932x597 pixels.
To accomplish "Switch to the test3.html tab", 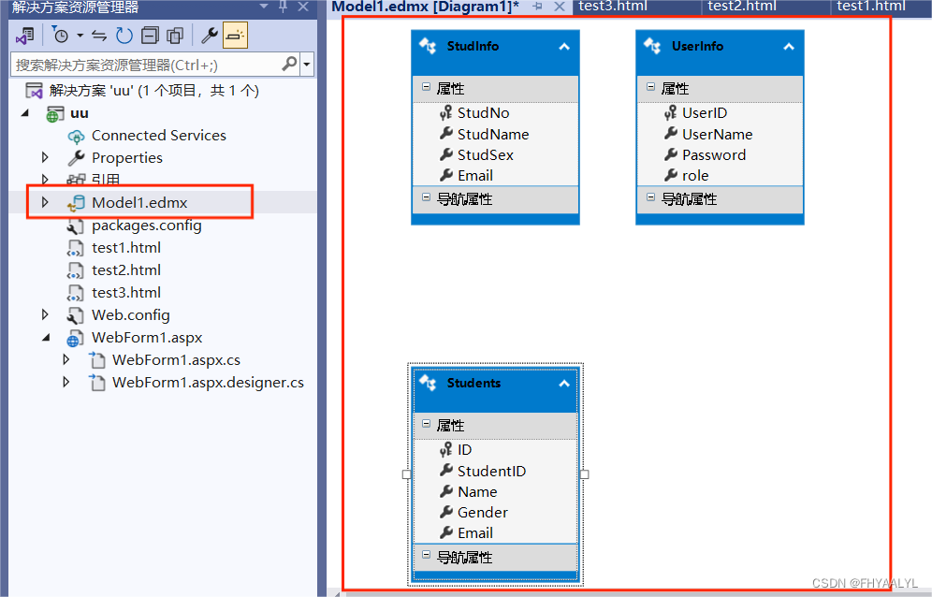I will [612, 6].
